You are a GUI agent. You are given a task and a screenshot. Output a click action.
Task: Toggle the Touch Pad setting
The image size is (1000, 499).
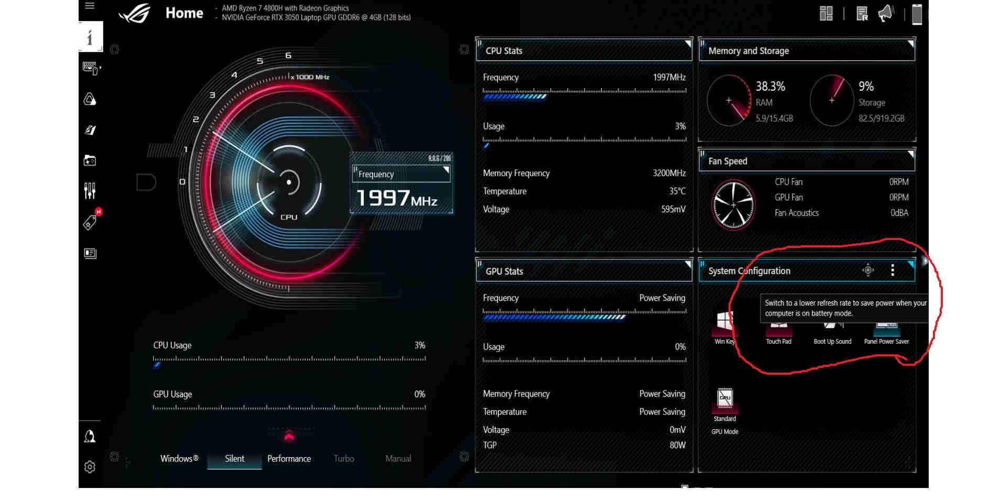(x=779, y=333)
